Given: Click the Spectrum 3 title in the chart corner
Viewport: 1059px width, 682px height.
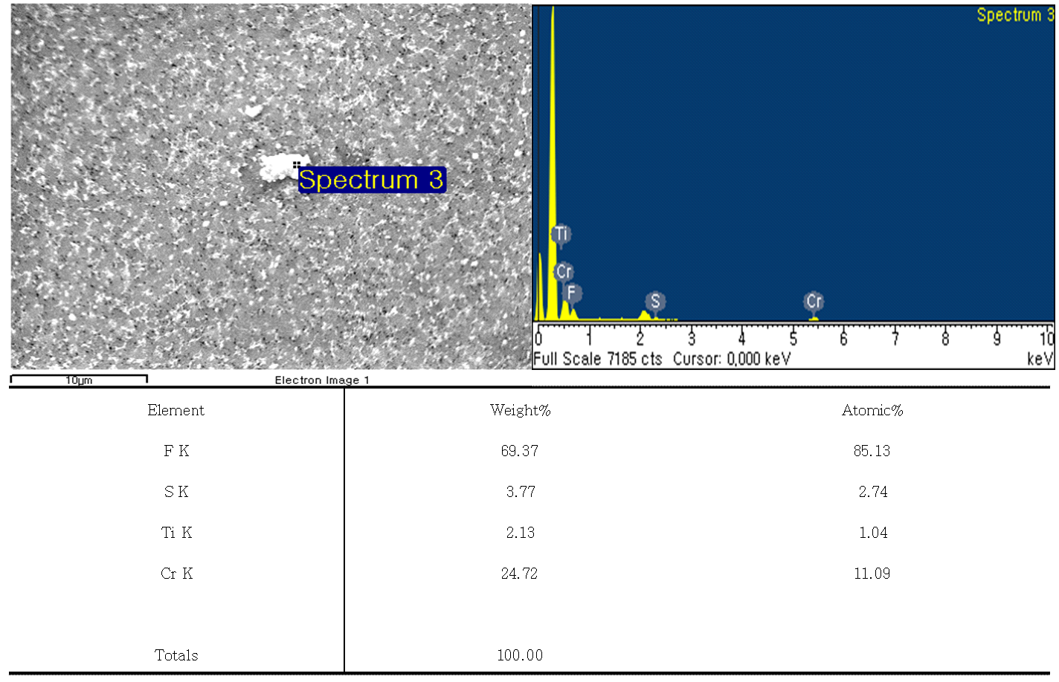Looking at the screenshot, I should click(1015, 15).
